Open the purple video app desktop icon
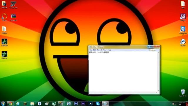The width and height of the screenshot is (188, 106). 183,17
